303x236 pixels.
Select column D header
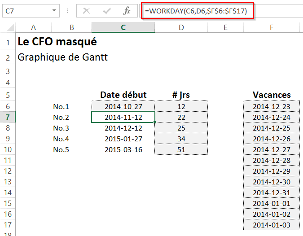pyautogui.click(x=181, y=28)
